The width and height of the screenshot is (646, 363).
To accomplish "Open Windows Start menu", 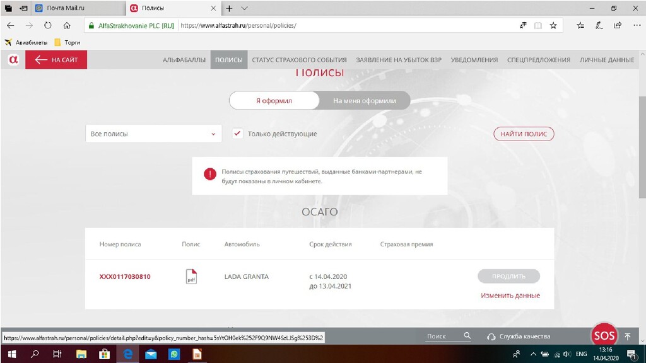I will tap(11, 354).
